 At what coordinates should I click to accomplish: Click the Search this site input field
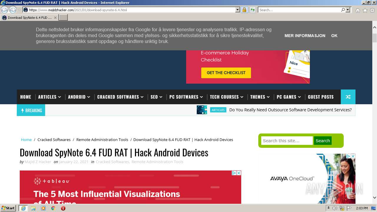click(287, 140)
